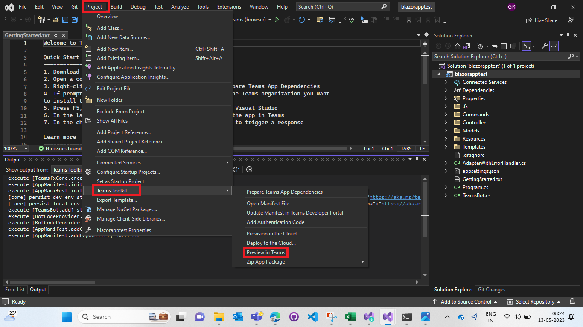The width and height of the screenshot is (583, 327).
Task: Click the spell checker abc icon
Action: [351, 20]
